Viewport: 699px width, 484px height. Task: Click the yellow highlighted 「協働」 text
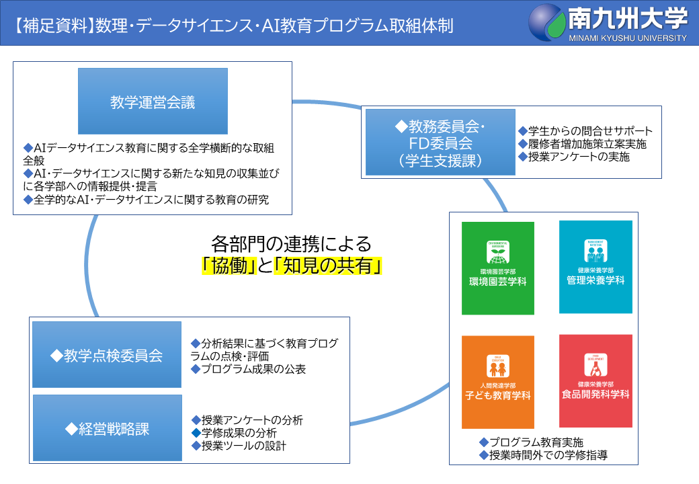click(x=230, y=266)
